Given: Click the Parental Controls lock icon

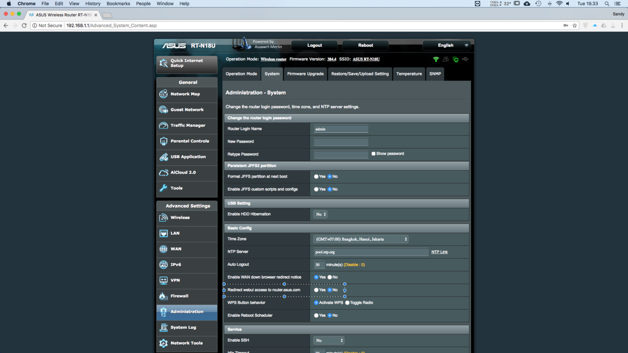Looking at the screenshot, I should pos(163,141).
